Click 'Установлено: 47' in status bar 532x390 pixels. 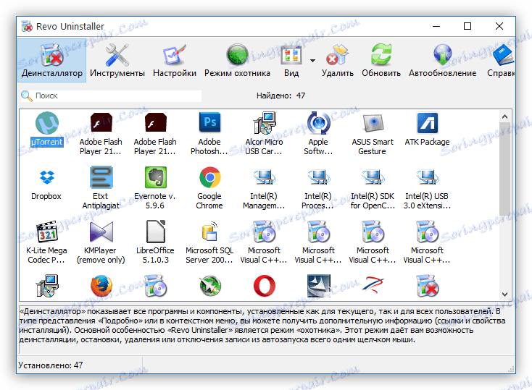[51, 365]
